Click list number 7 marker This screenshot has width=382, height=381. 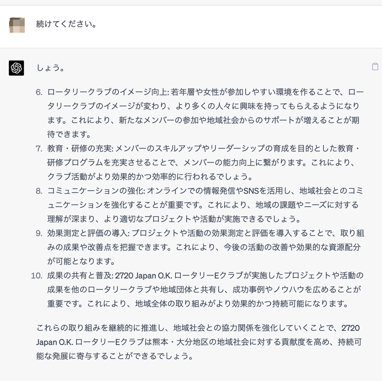(x=39, y=149)
